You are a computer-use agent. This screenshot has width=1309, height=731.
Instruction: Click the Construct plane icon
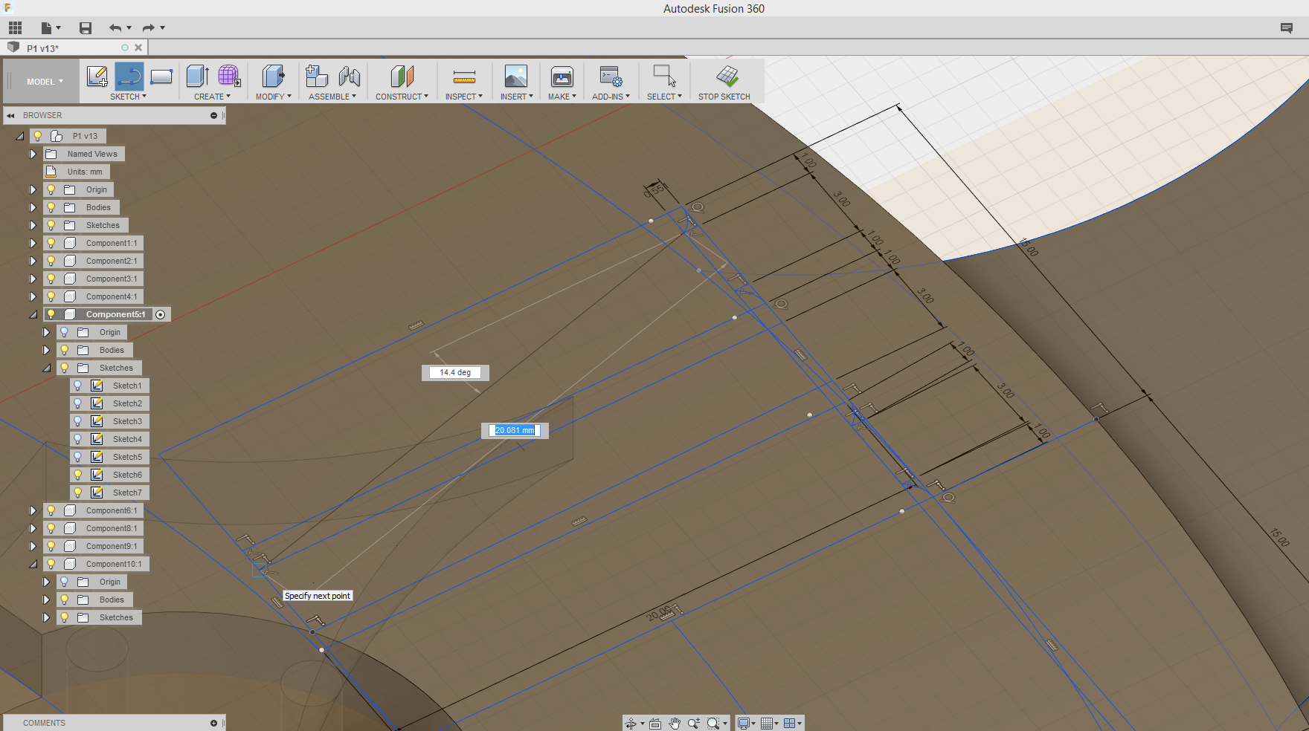(x=402, y=76)
